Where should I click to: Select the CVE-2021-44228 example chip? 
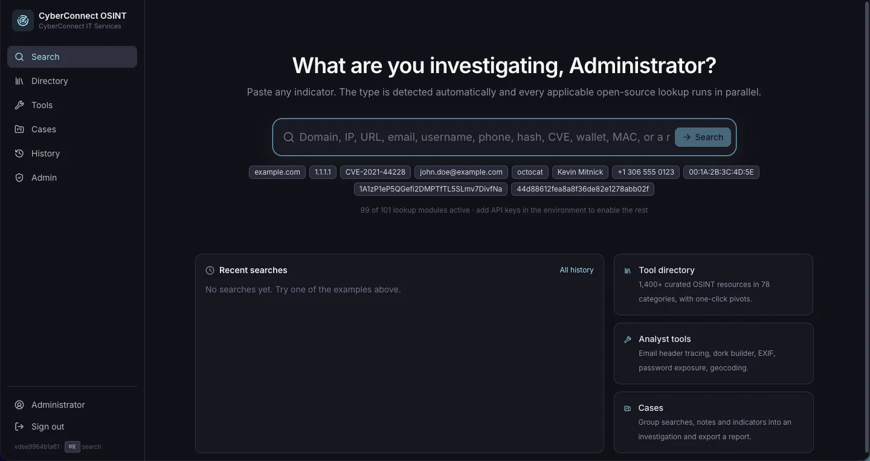coord(375,172)
